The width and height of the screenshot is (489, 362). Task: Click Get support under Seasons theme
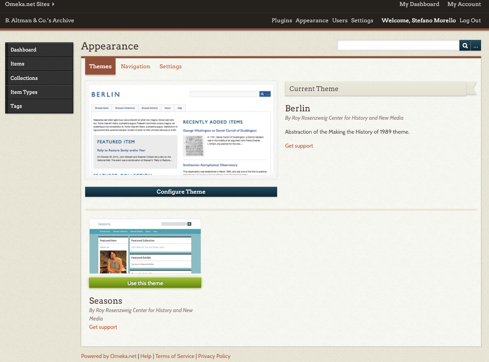[103, 327]
